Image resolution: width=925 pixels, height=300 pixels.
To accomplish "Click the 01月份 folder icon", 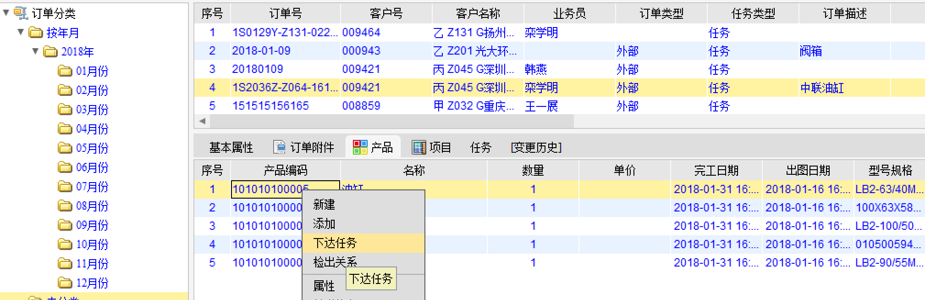I will click(x=65, y=71).
